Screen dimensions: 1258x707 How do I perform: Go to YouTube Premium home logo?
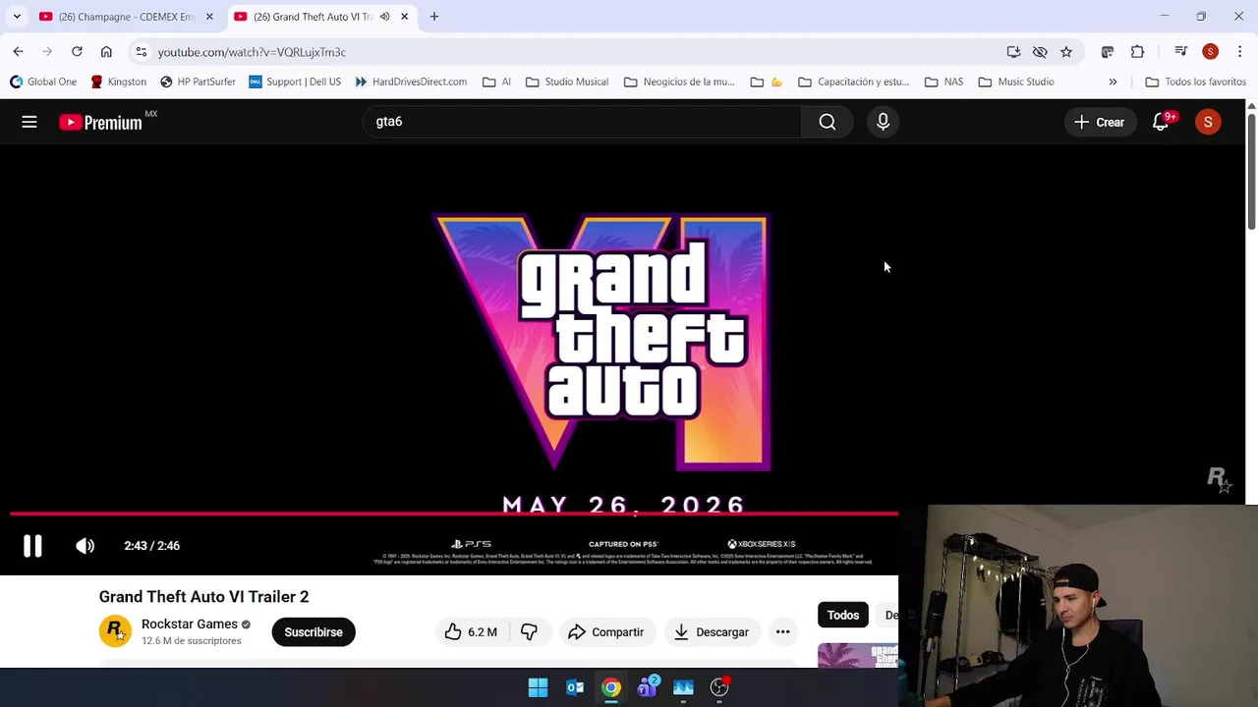click(x=100, y=122)
